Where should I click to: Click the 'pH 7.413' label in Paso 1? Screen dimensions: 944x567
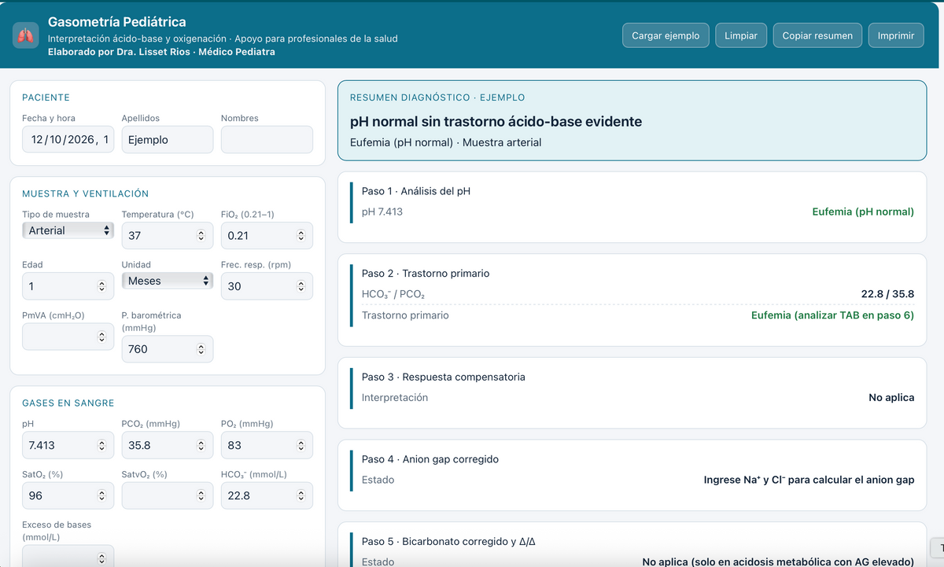[x=382, y=212]
